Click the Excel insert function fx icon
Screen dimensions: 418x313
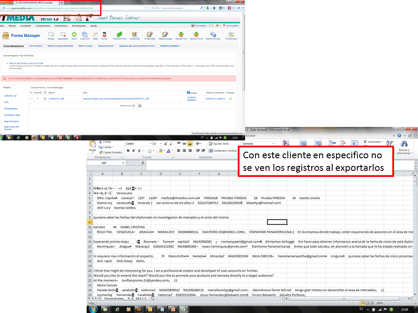pyautogui.click(x=143, y=163)
